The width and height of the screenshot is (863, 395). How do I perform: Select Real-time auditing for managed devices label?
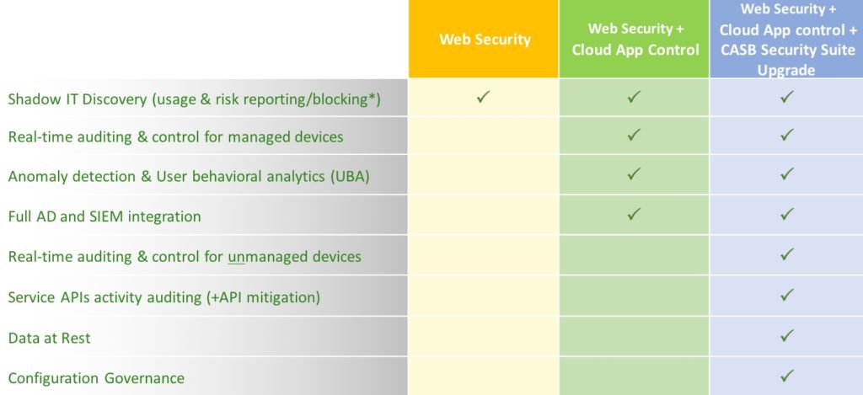(175, 137)
